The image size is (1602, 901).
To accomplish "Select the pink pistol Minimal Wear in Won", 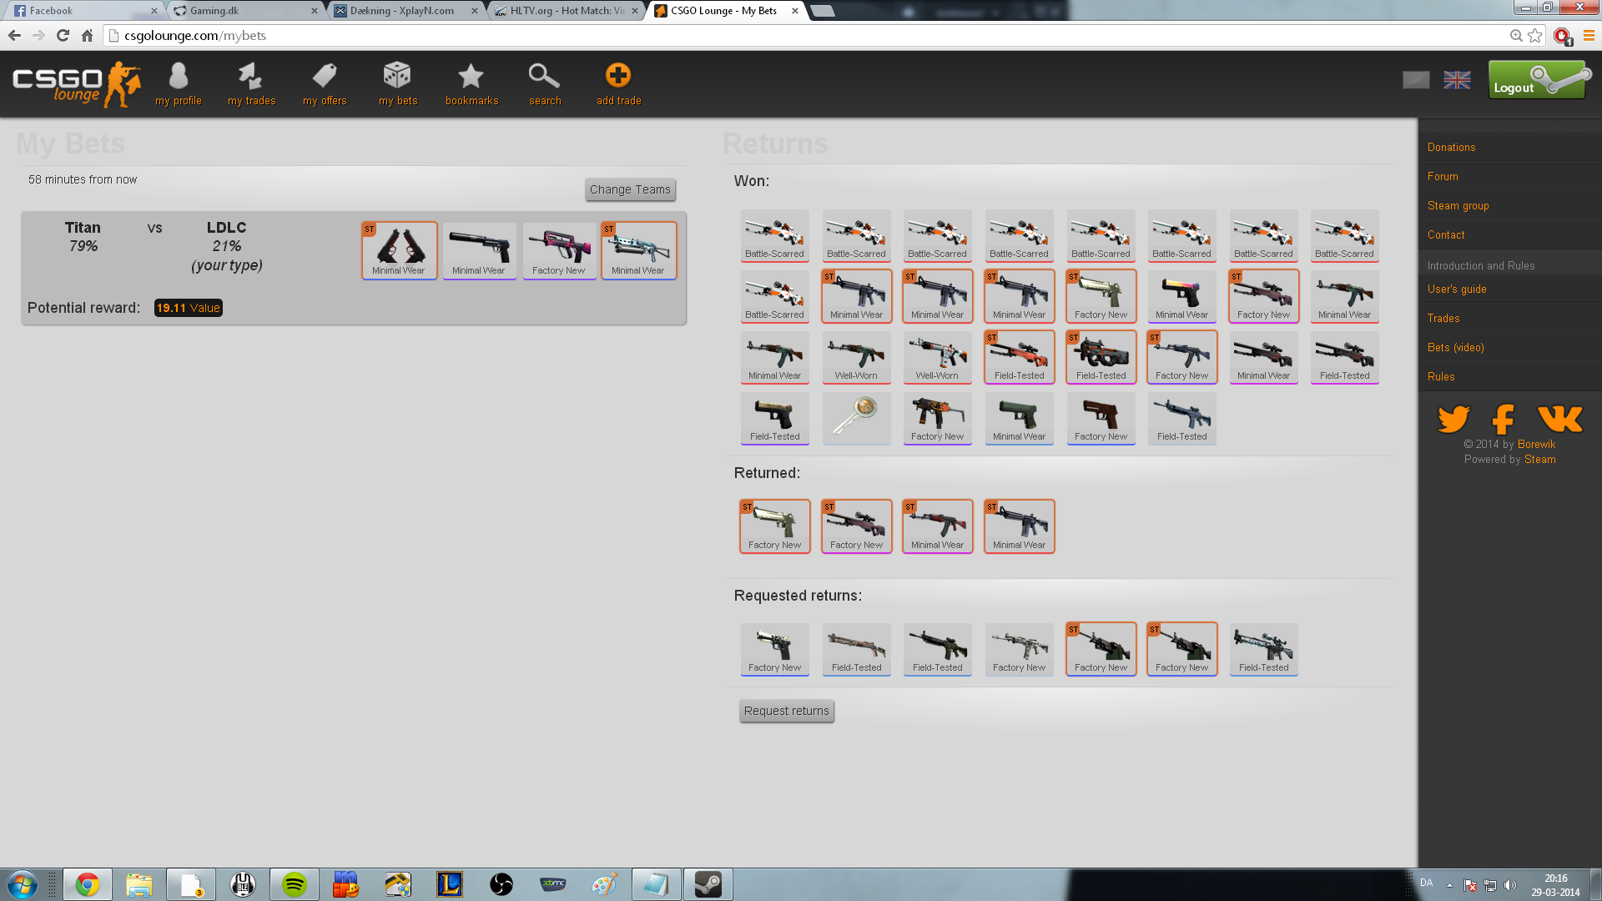I will (x=1181, y=296).
